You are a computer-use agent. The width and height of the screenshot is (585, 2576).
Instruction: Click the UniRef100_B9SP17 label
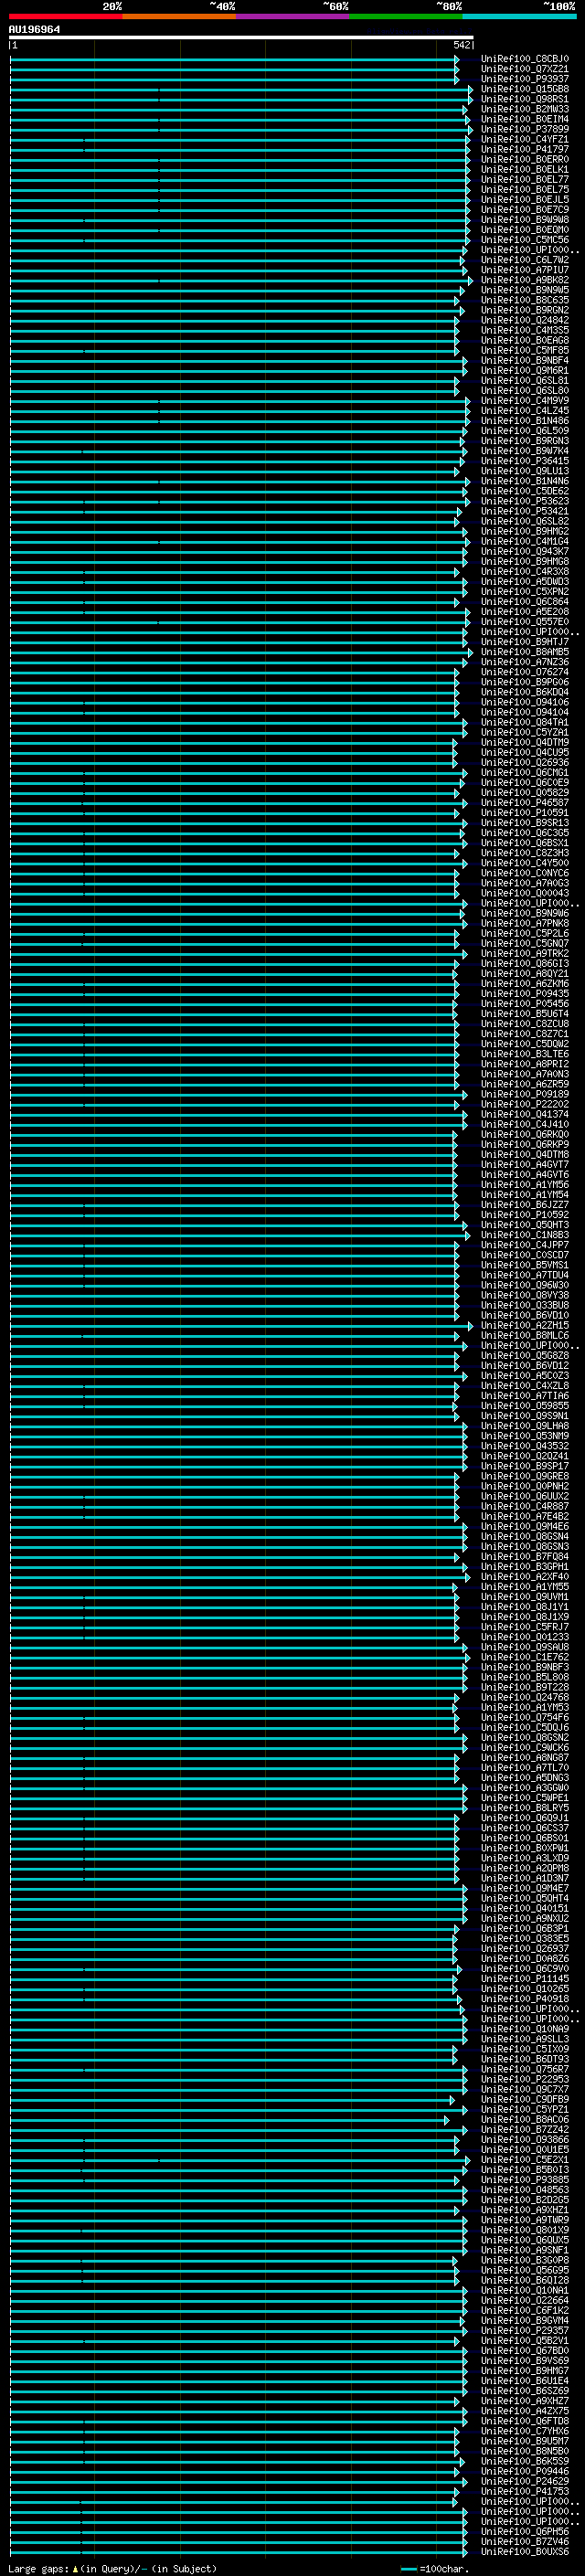pyautogui.click(x=525, y=1466)
